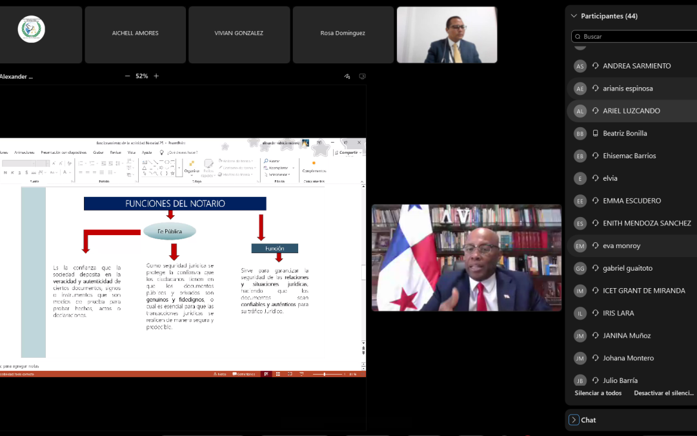Screen dimensions: 697x436
Task: Click the Buscar find icon in ribbon
Action: (272, 161)
